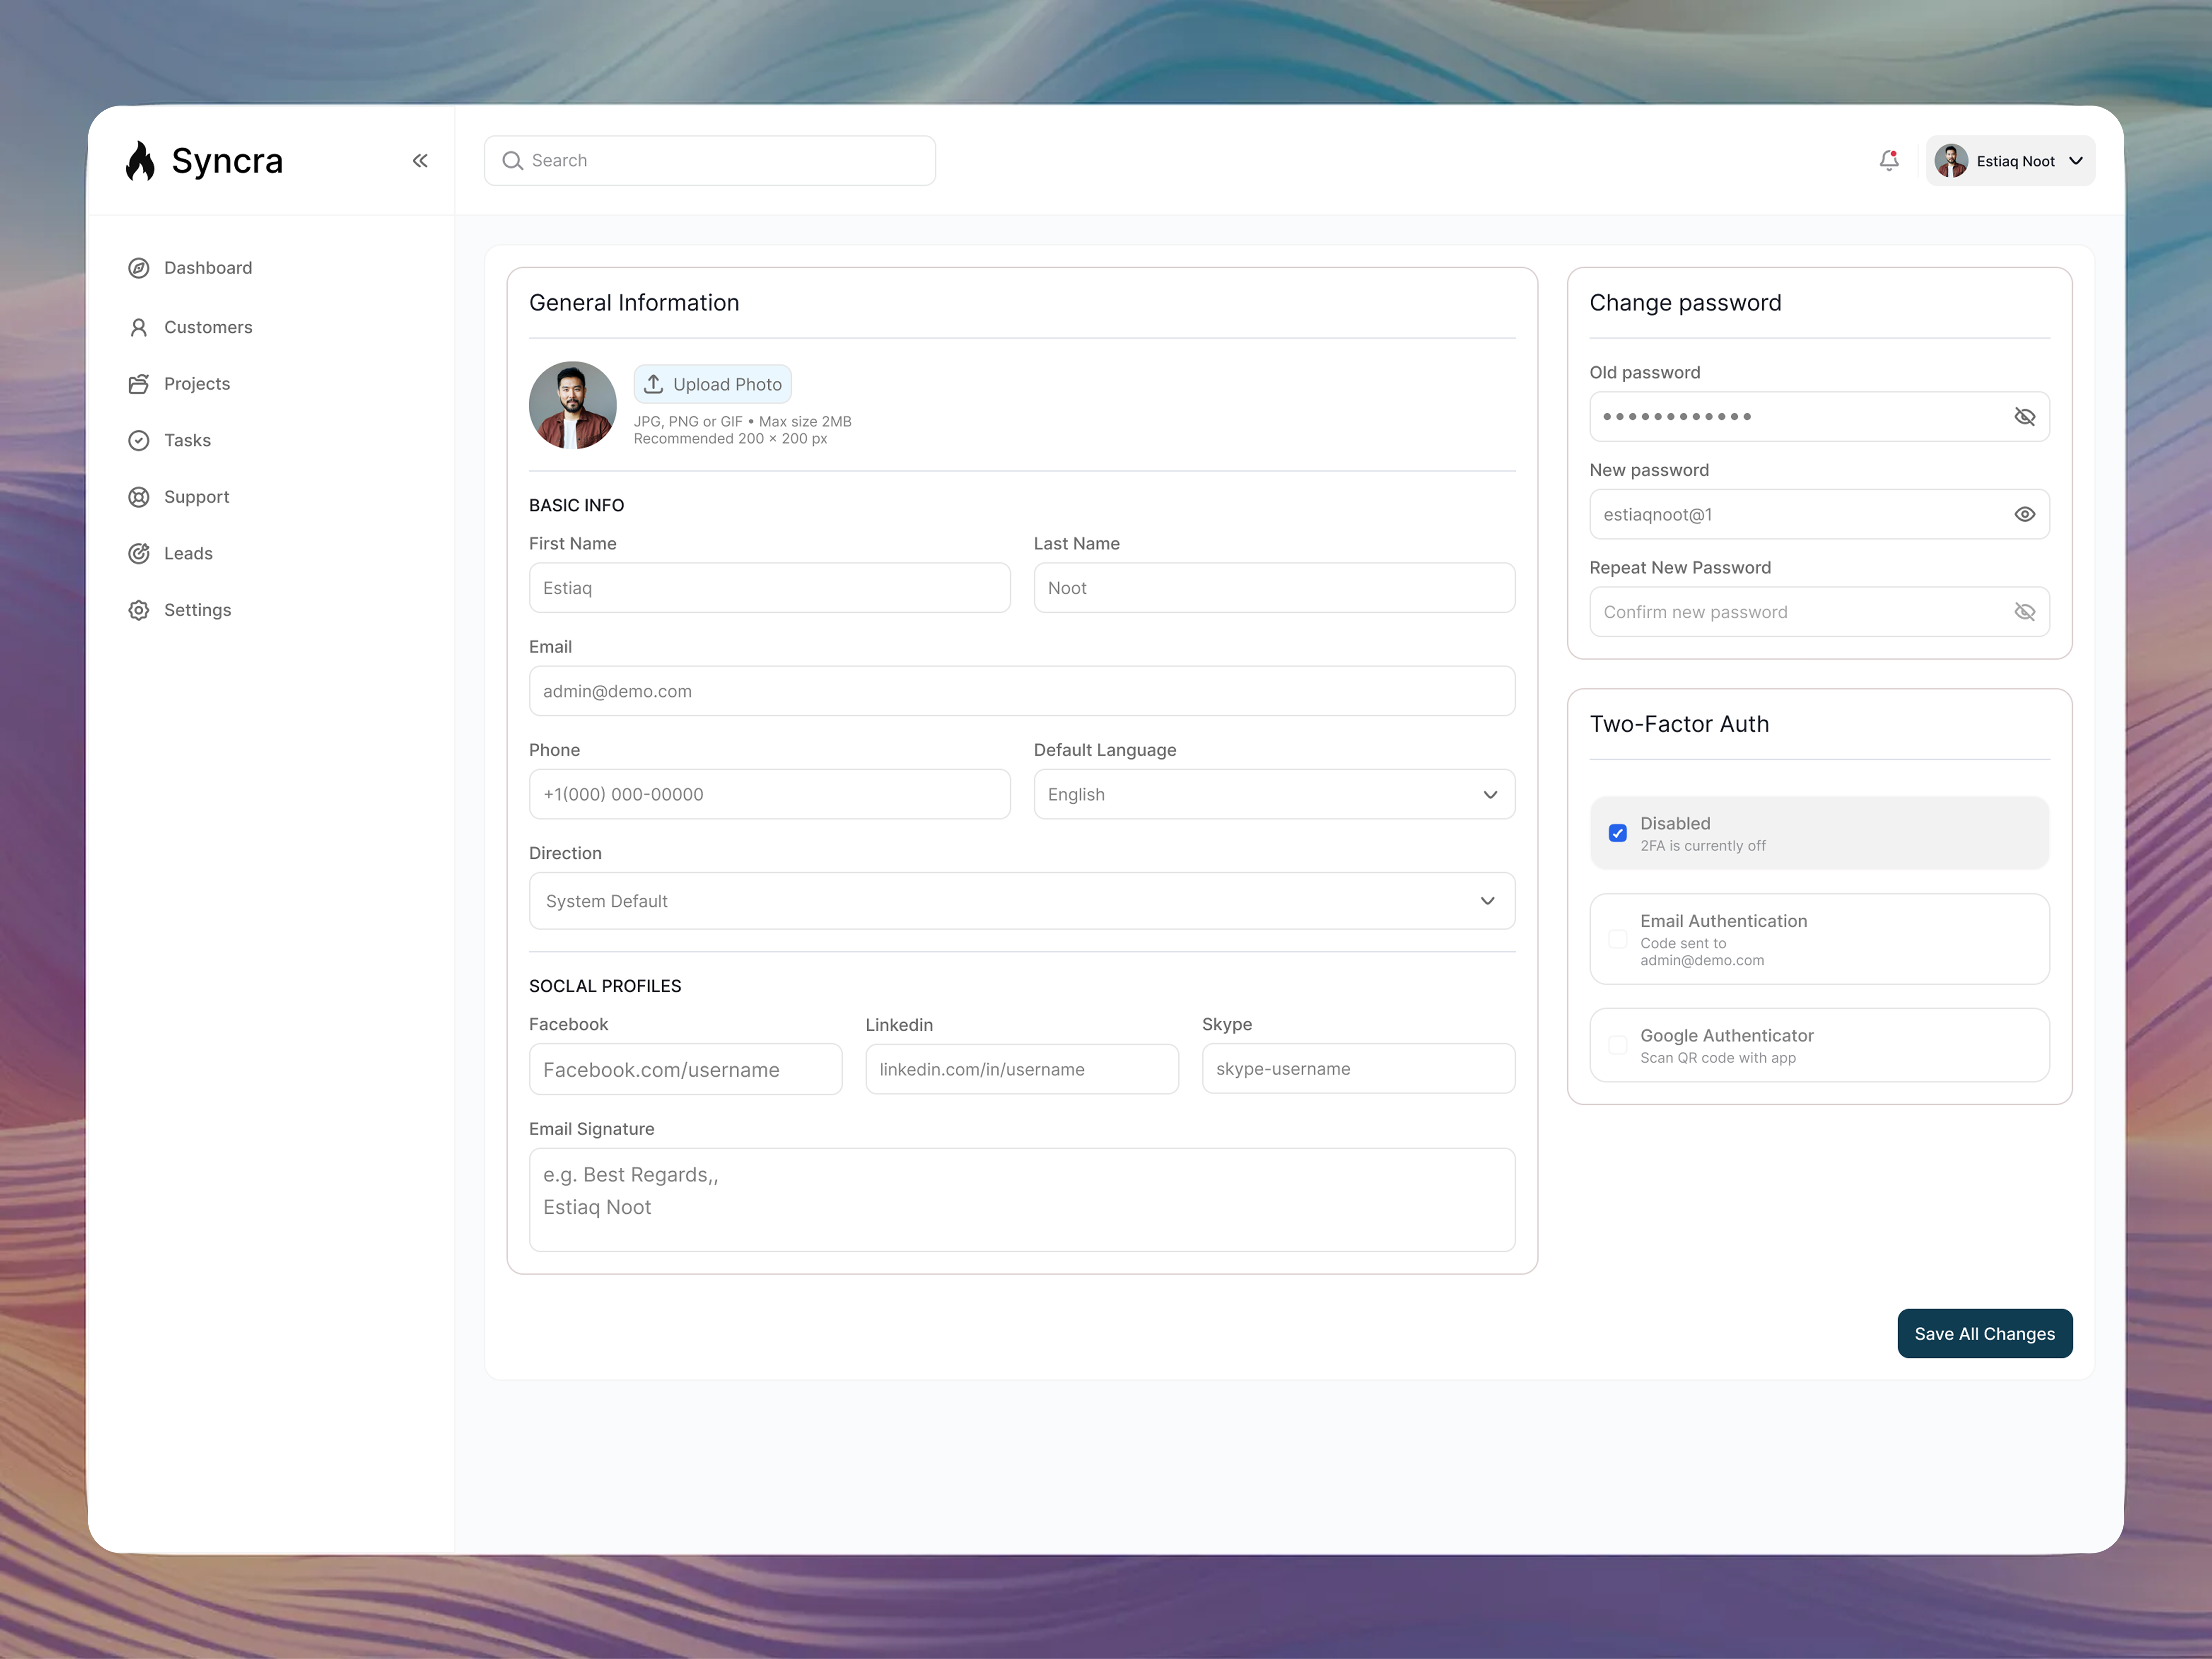Select the Tasks checkmark icon
2212x1659 pixels.
click(139, 440)
